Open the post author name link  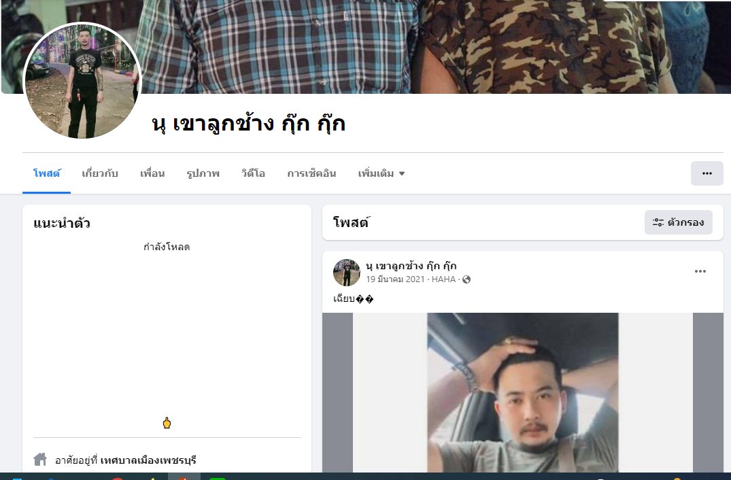[411, 266]
